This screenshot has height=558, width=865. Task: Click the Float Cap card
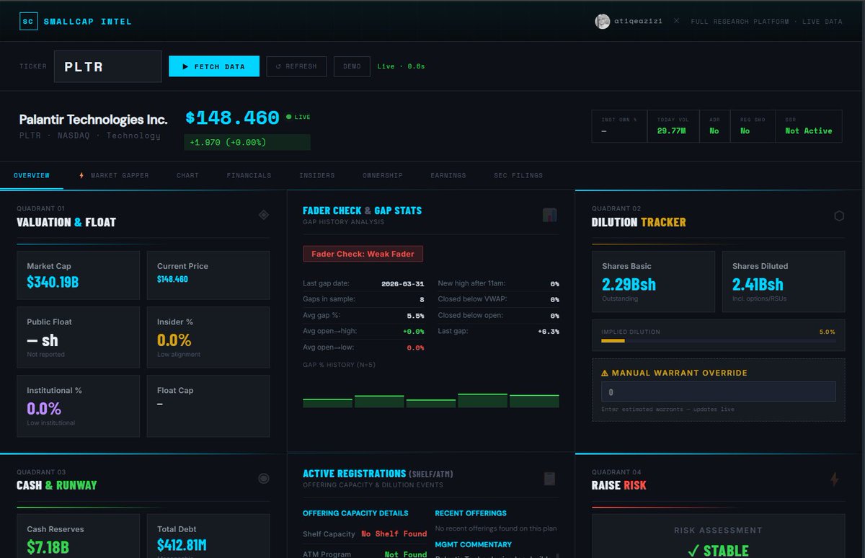[x=208, y=406]
